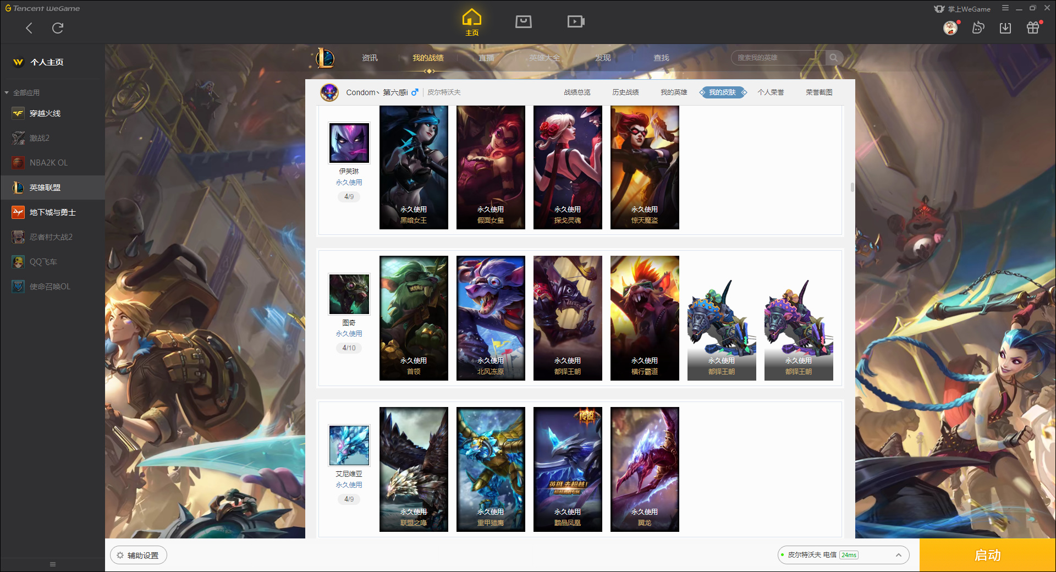This screenshot has height=572, width=1056.
Task: Open the 翼龙 skin card
Action: tap(645, 469)
